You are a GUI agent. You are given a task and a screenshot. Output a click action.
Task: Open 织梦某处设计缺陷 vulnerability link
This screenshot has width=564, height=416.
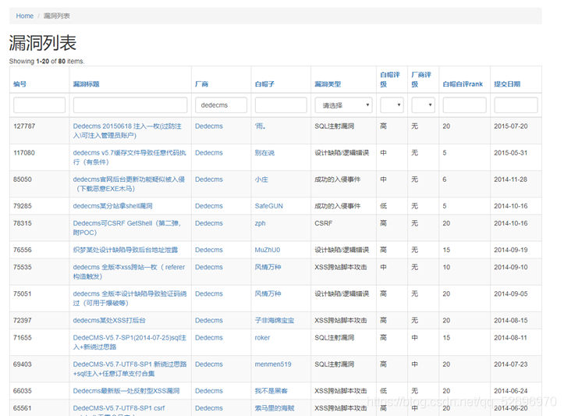pyautogui.click(x=125, y=250)
